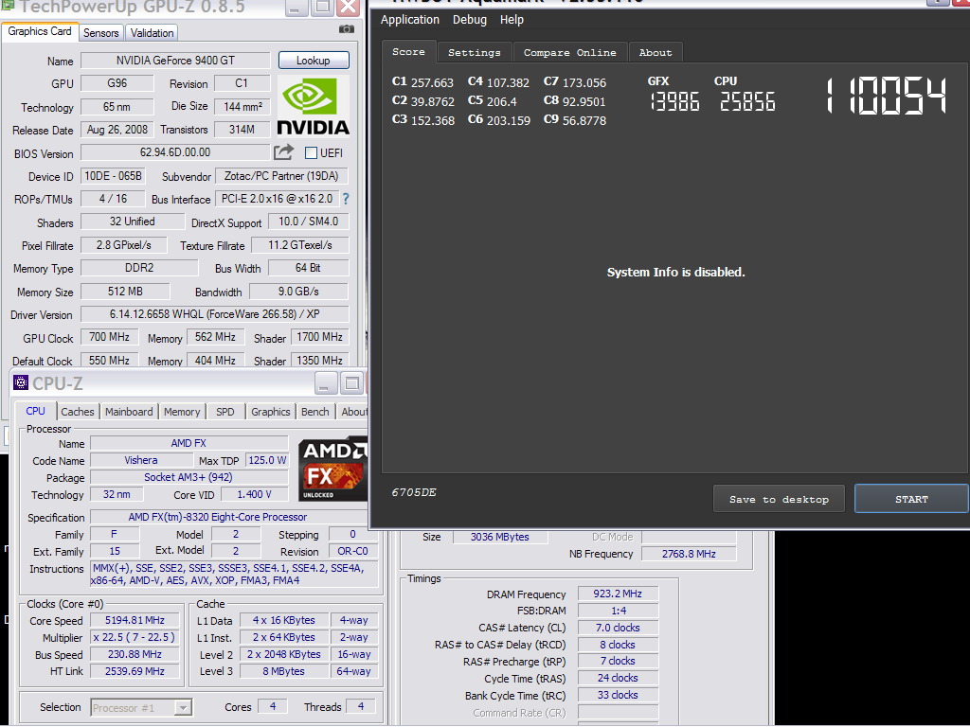Click the GPU-Z screenshot camera icon

tap(347, 29)
